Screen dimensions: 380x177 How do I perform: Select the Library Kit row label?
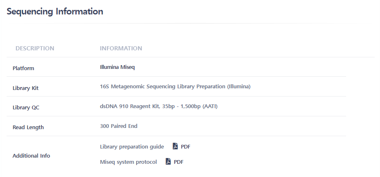pos(26,88)
